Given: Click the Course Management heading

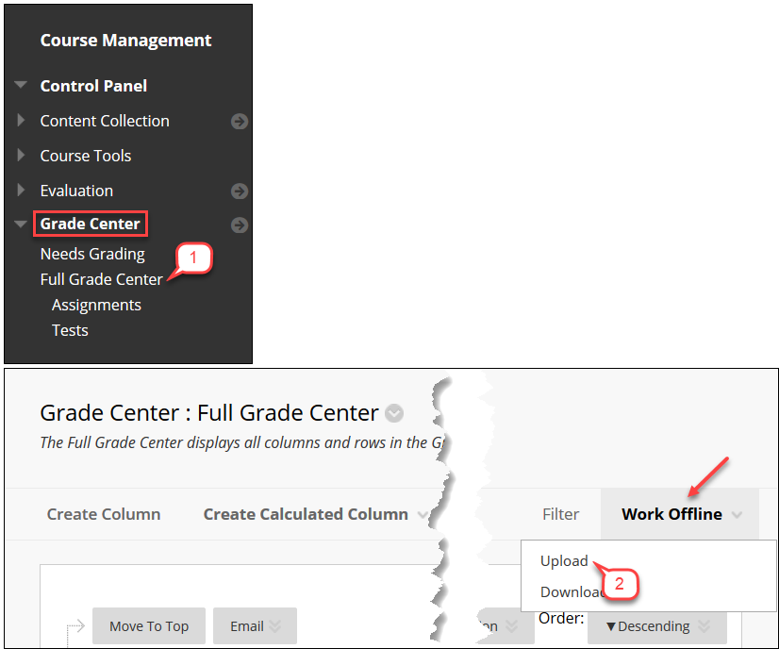Looking at the screenshot, I should coord(125,41).
